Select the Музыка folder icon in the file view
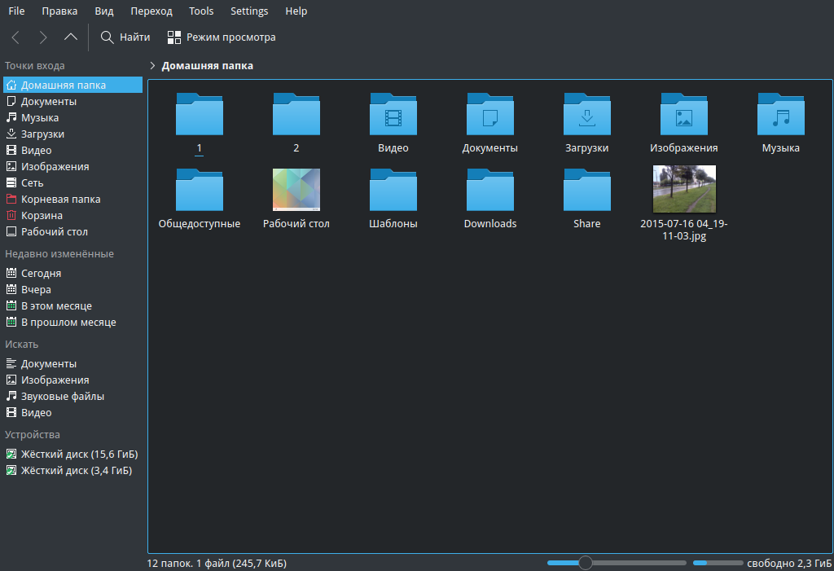The image size is (834, 571). click(x=781, y=114)
